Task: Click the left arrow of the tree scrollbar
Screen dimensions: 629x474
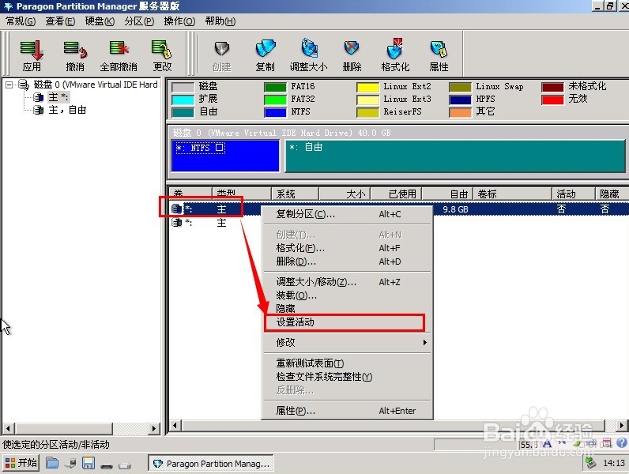Action: tap(8, 428)
